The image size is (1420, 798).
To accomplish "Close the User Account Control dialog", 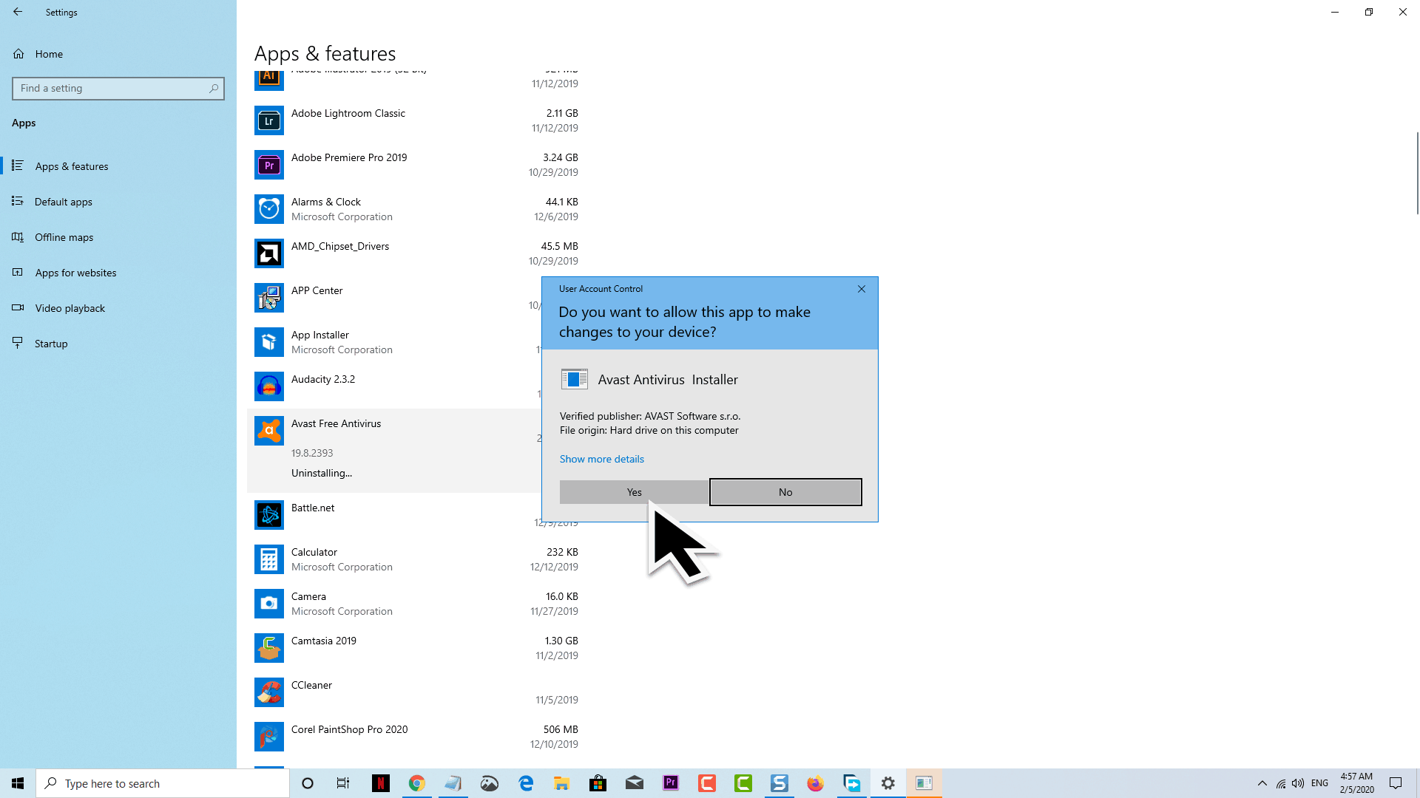I will click(x=861, y=289).
